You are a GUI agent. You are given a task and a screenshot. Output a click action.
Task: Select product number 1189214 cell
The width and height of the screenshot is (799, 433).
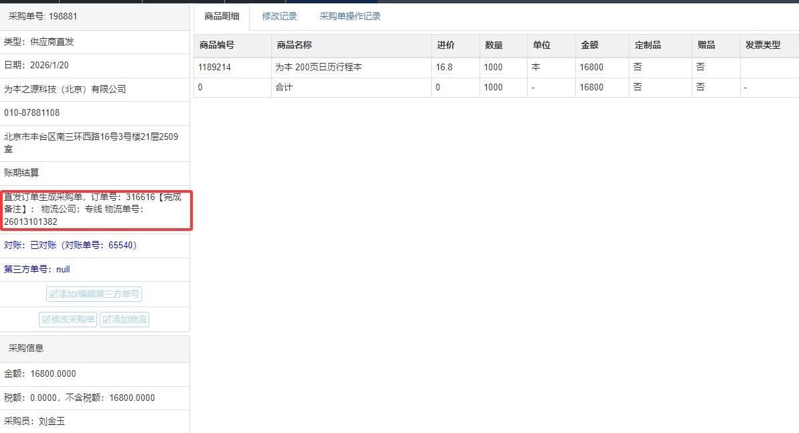click(x=214, y=68)
